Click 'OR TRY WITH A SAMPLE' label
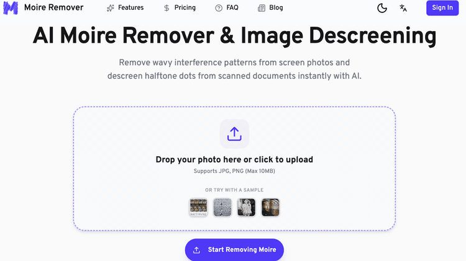 (x=234, y=190)
